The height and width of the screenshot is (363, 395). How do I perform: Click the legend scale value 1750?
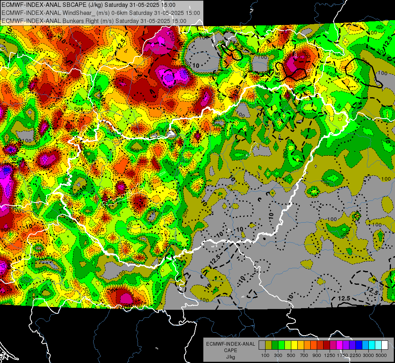(343, 355)
